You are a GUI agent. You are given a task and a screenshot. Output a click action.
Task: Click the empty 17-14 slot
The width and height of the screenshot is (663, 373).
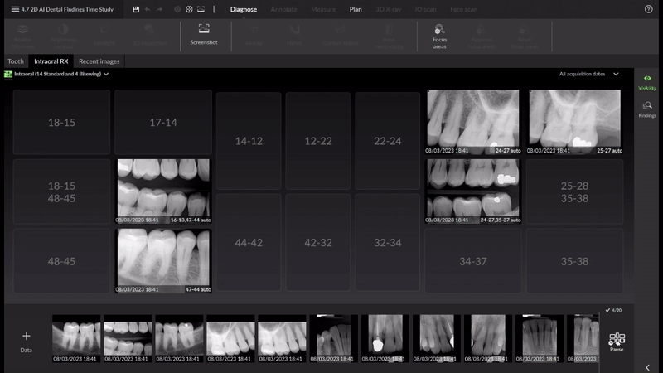point(163,122)
